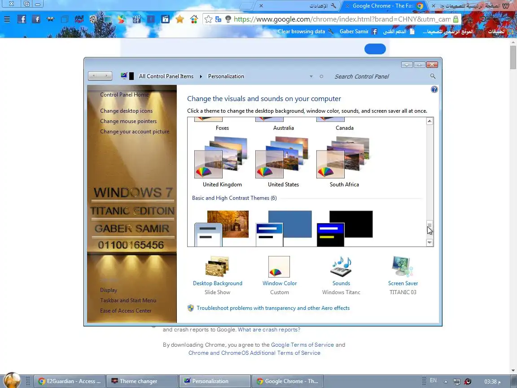Viewport: 517px width, 388px height.
Task: Click the Control Panel back arrow
Action: [94, 76]
